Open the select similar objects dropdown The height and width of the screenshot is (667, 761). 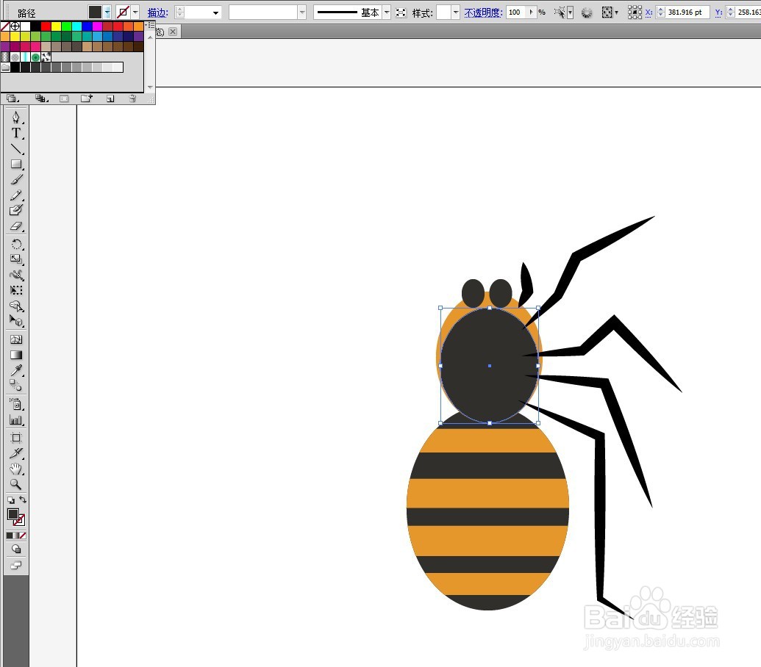[571, 12]
